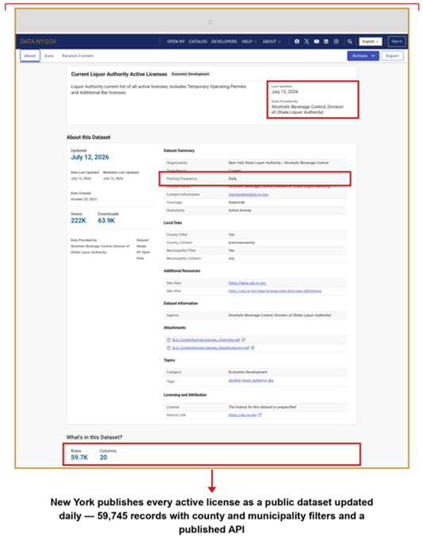Click the Economic Development category badge

(190, 74)
